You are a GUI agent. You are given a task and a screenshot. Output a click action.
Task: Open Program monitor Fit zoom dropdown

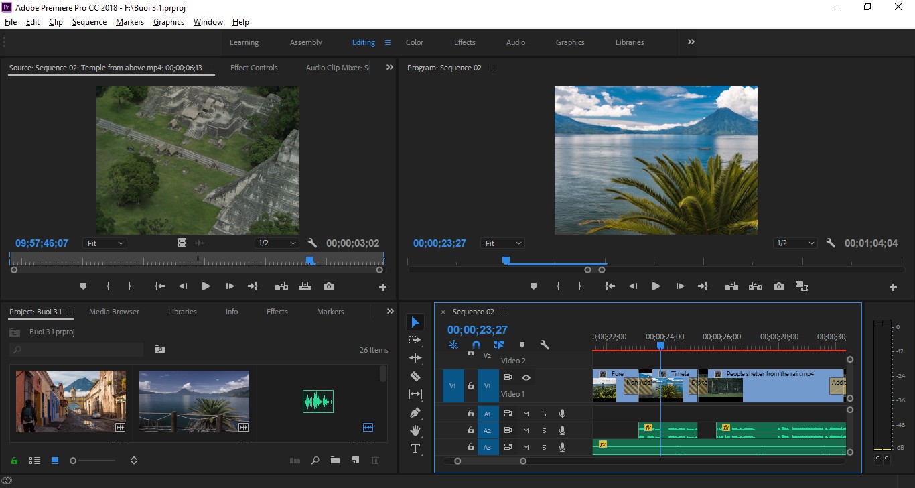coord(503,243)
